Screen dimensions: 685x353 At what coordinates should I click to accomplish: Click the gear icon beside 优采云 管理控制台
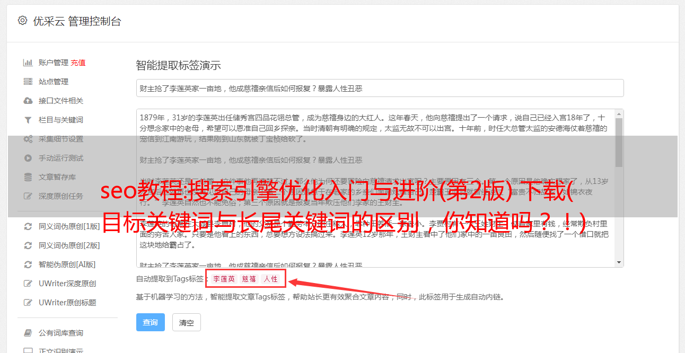(x=22, y=21)
